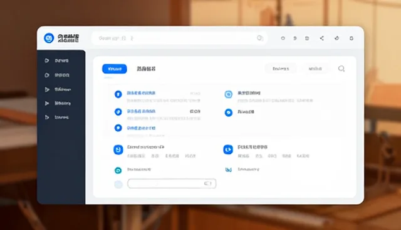Click the magnifier icon at the panel's top right
The height and width of the screenshot is (230, 401).
point(341,69)
